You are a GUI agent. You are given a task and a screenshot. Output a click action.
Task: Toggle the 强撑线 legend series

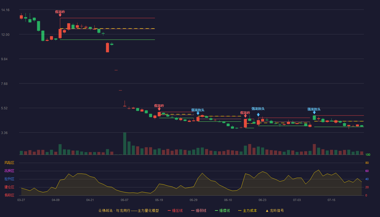222,210
